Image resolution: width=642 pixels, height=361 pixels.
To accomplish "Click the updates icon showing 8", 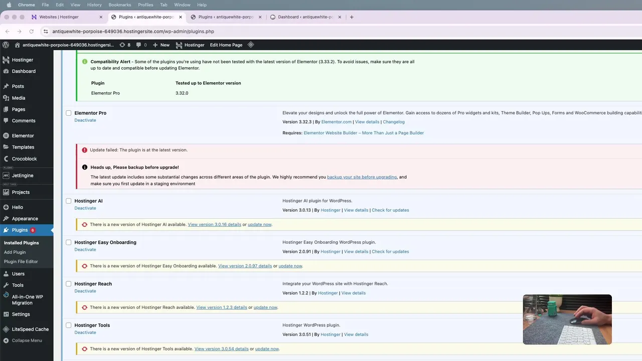I will coord(125,45).
